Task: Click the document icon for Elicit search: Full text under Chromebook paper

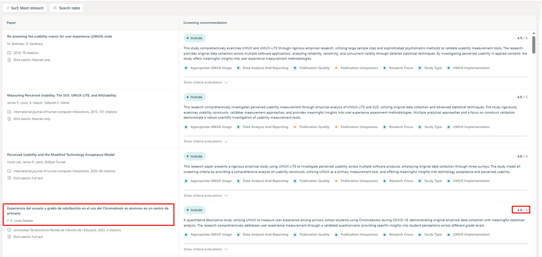Action: tap(9, 237)
